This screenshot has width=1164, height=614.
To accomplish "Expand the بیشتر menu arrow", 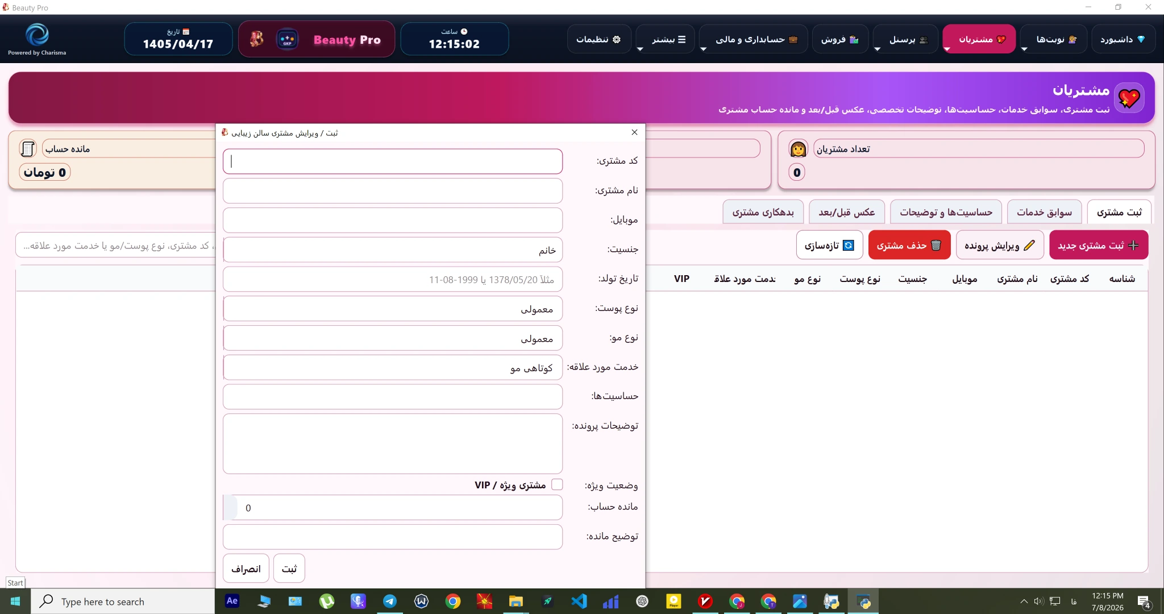I will coord(640,49).
